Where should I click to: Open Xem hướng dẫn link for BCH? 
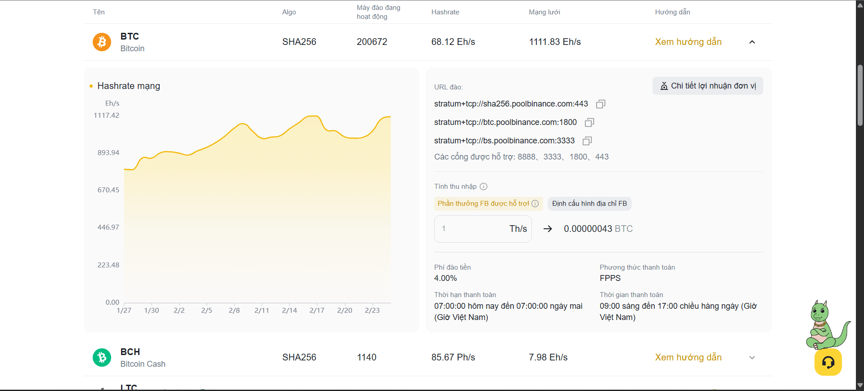(x=688, y=358)
